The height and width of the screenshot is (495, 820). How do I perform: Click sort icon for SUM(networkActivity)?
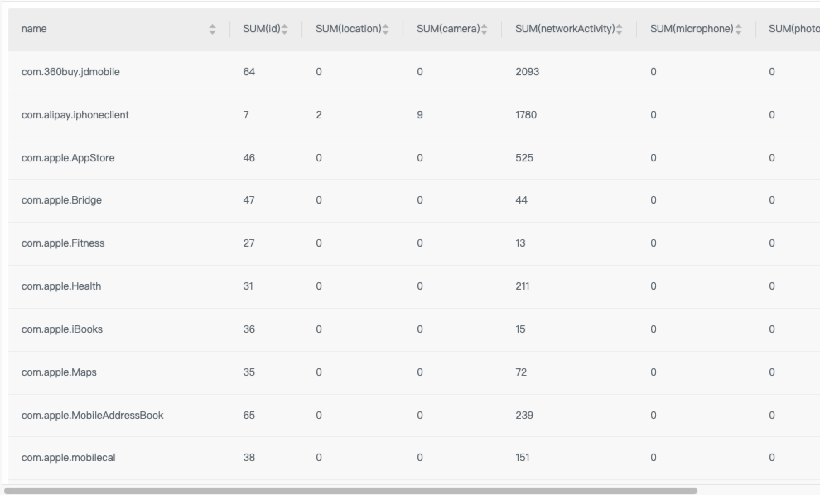click(x=619, y=29)
